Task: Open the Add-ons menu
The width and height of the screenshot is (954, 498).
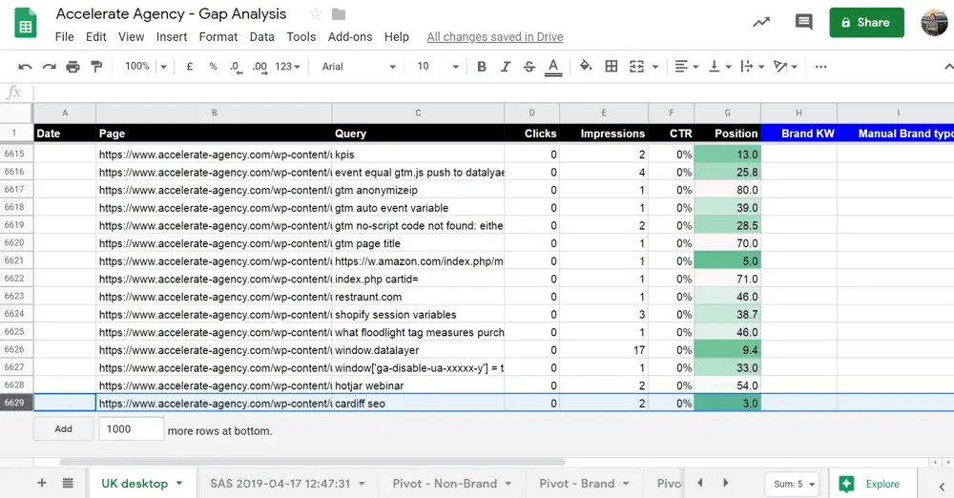Action: coord(350,37)
